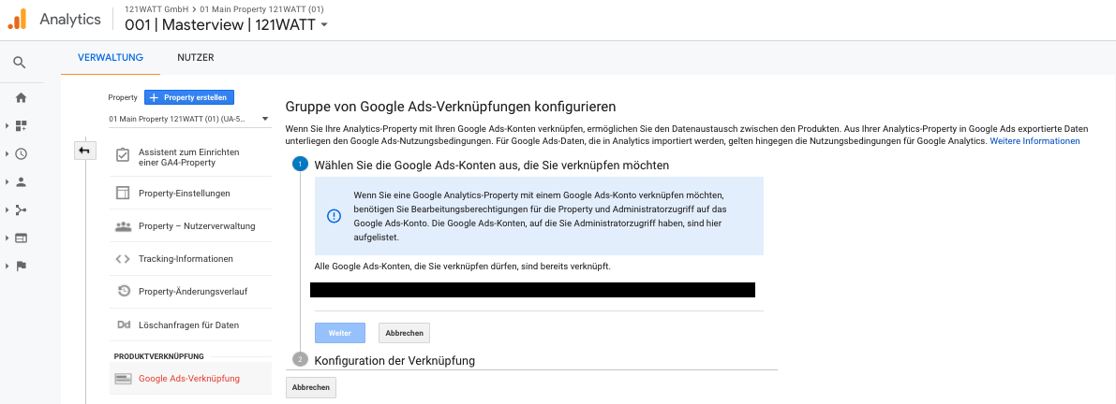1116x404 pixels.
Task: Switch to the Nutzer tab
Action: click(196, 58)
